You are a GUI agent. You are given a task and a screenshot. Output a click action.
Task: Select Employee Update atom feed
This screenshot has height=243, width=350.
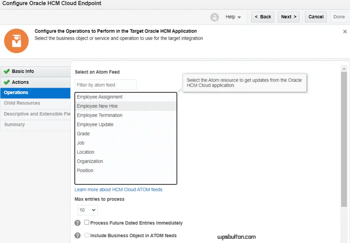tap(126, 124)
